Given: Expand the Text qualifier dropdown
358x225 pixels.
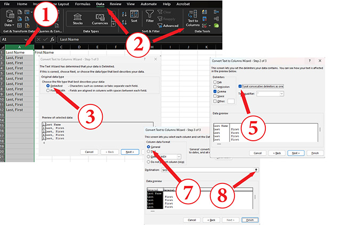Looking at the screenshot, I should click(281, 94).
